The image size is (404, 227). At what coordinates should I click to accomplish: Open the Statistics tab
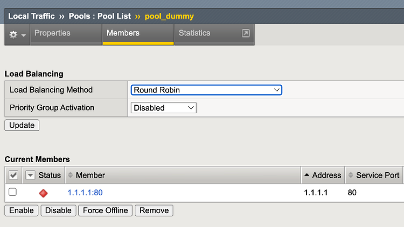tap(194, 33)
